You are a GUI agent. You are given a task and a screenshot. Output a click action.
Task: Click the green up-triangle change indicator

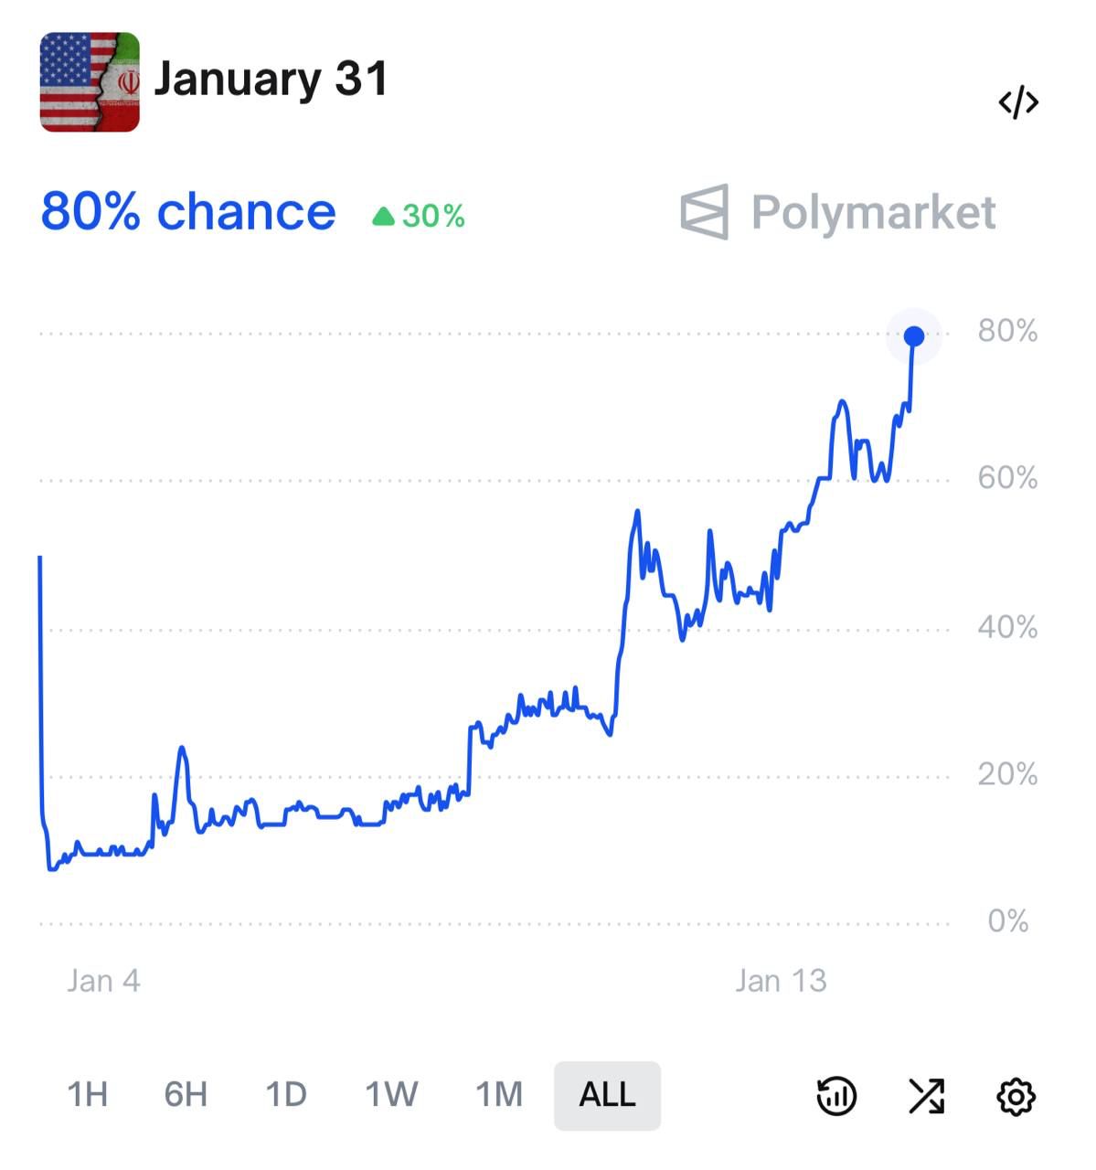[x=383, y=217]
